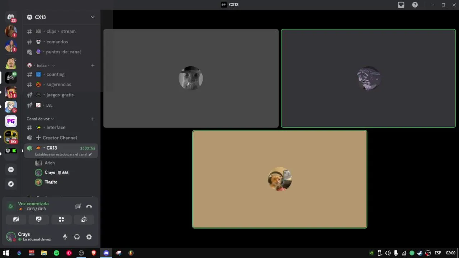Open Crays user avatar in bottom panel
This screenshot has width=459, height=258.
pyautogui.click(x=11, y=237)
